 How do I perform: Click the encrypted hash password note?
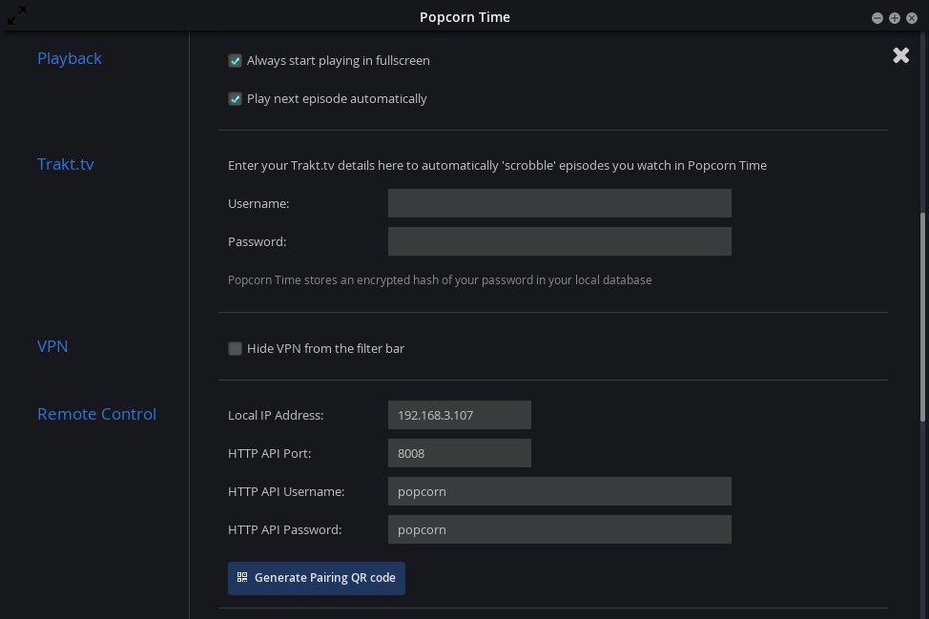point(440,279)
